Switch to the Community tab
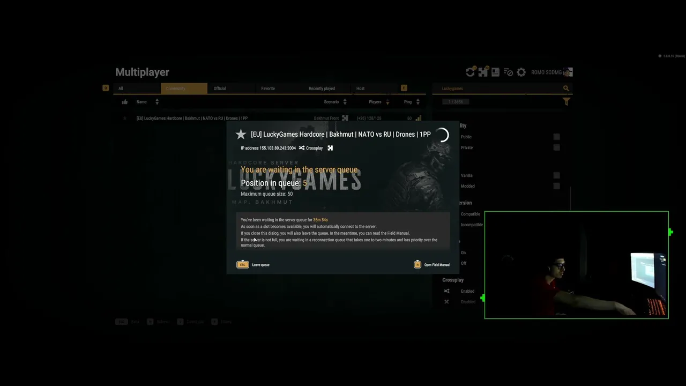The width and height of the screenshot is (686, 386). click(184, 88)
